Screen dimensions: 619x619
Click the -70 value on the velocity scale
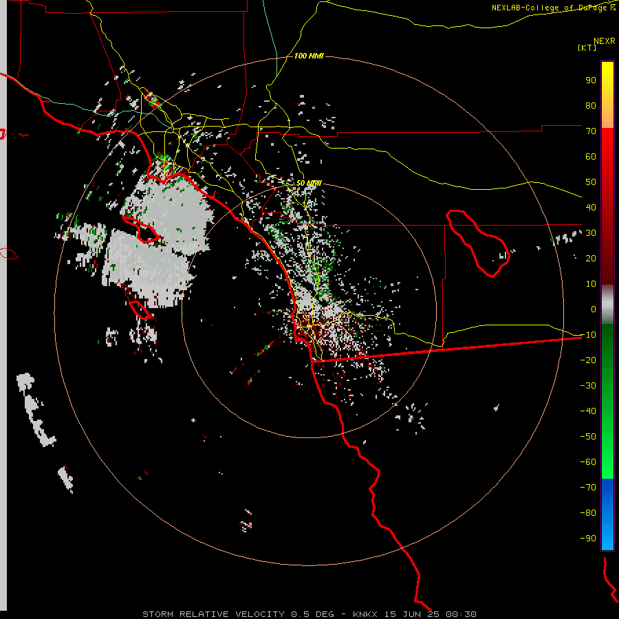(x=588, y=488)
